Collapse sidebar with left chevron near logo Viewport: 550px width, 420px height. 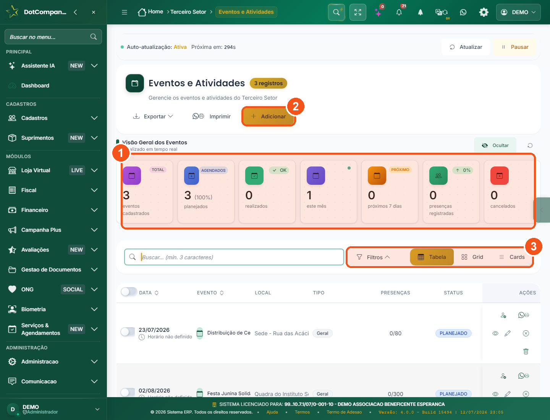(x=75, y=12)
